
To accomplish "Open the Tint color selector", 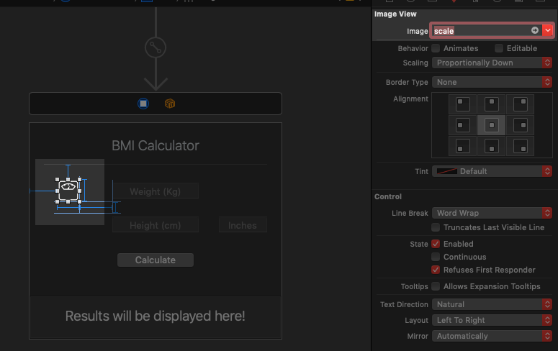I will click(492, 171).
